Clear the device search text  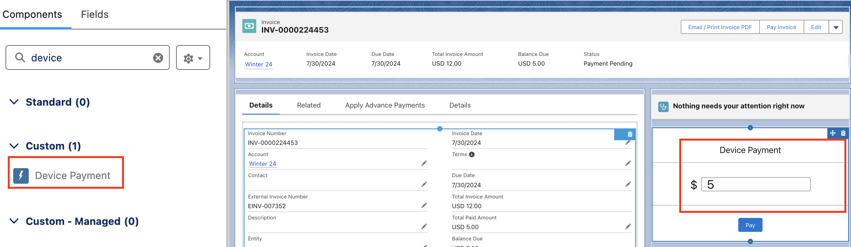158,58
